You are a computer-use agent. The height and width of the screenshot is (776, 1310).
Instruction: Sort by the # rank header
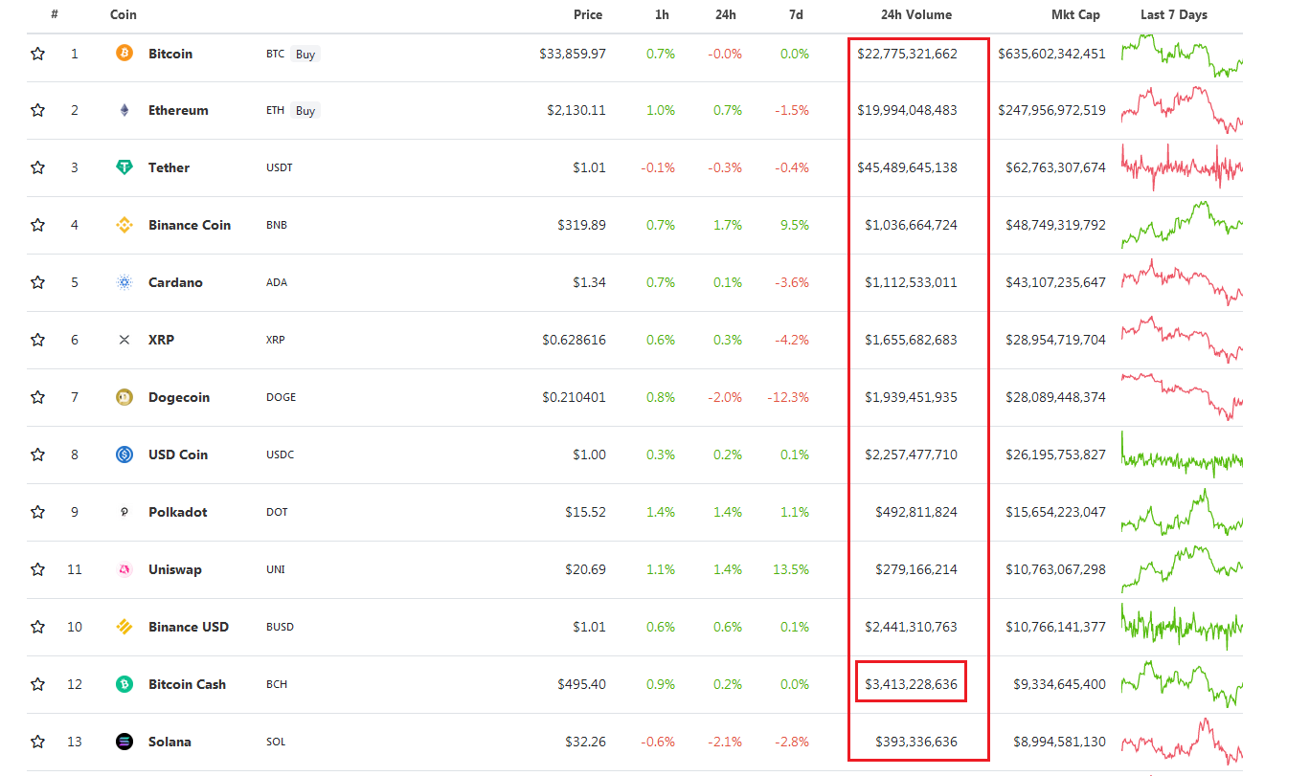pos(56,14)
